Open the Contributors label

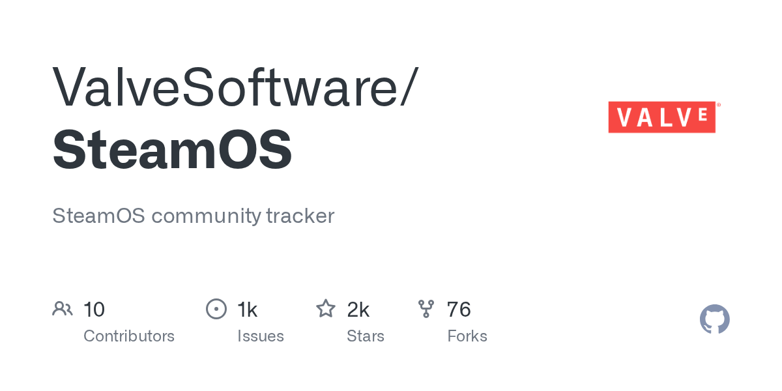(x=129, y=336)
